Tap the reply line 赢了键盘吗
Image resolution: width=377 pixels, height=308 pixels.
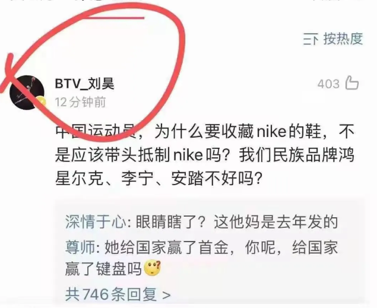[103, 269]
